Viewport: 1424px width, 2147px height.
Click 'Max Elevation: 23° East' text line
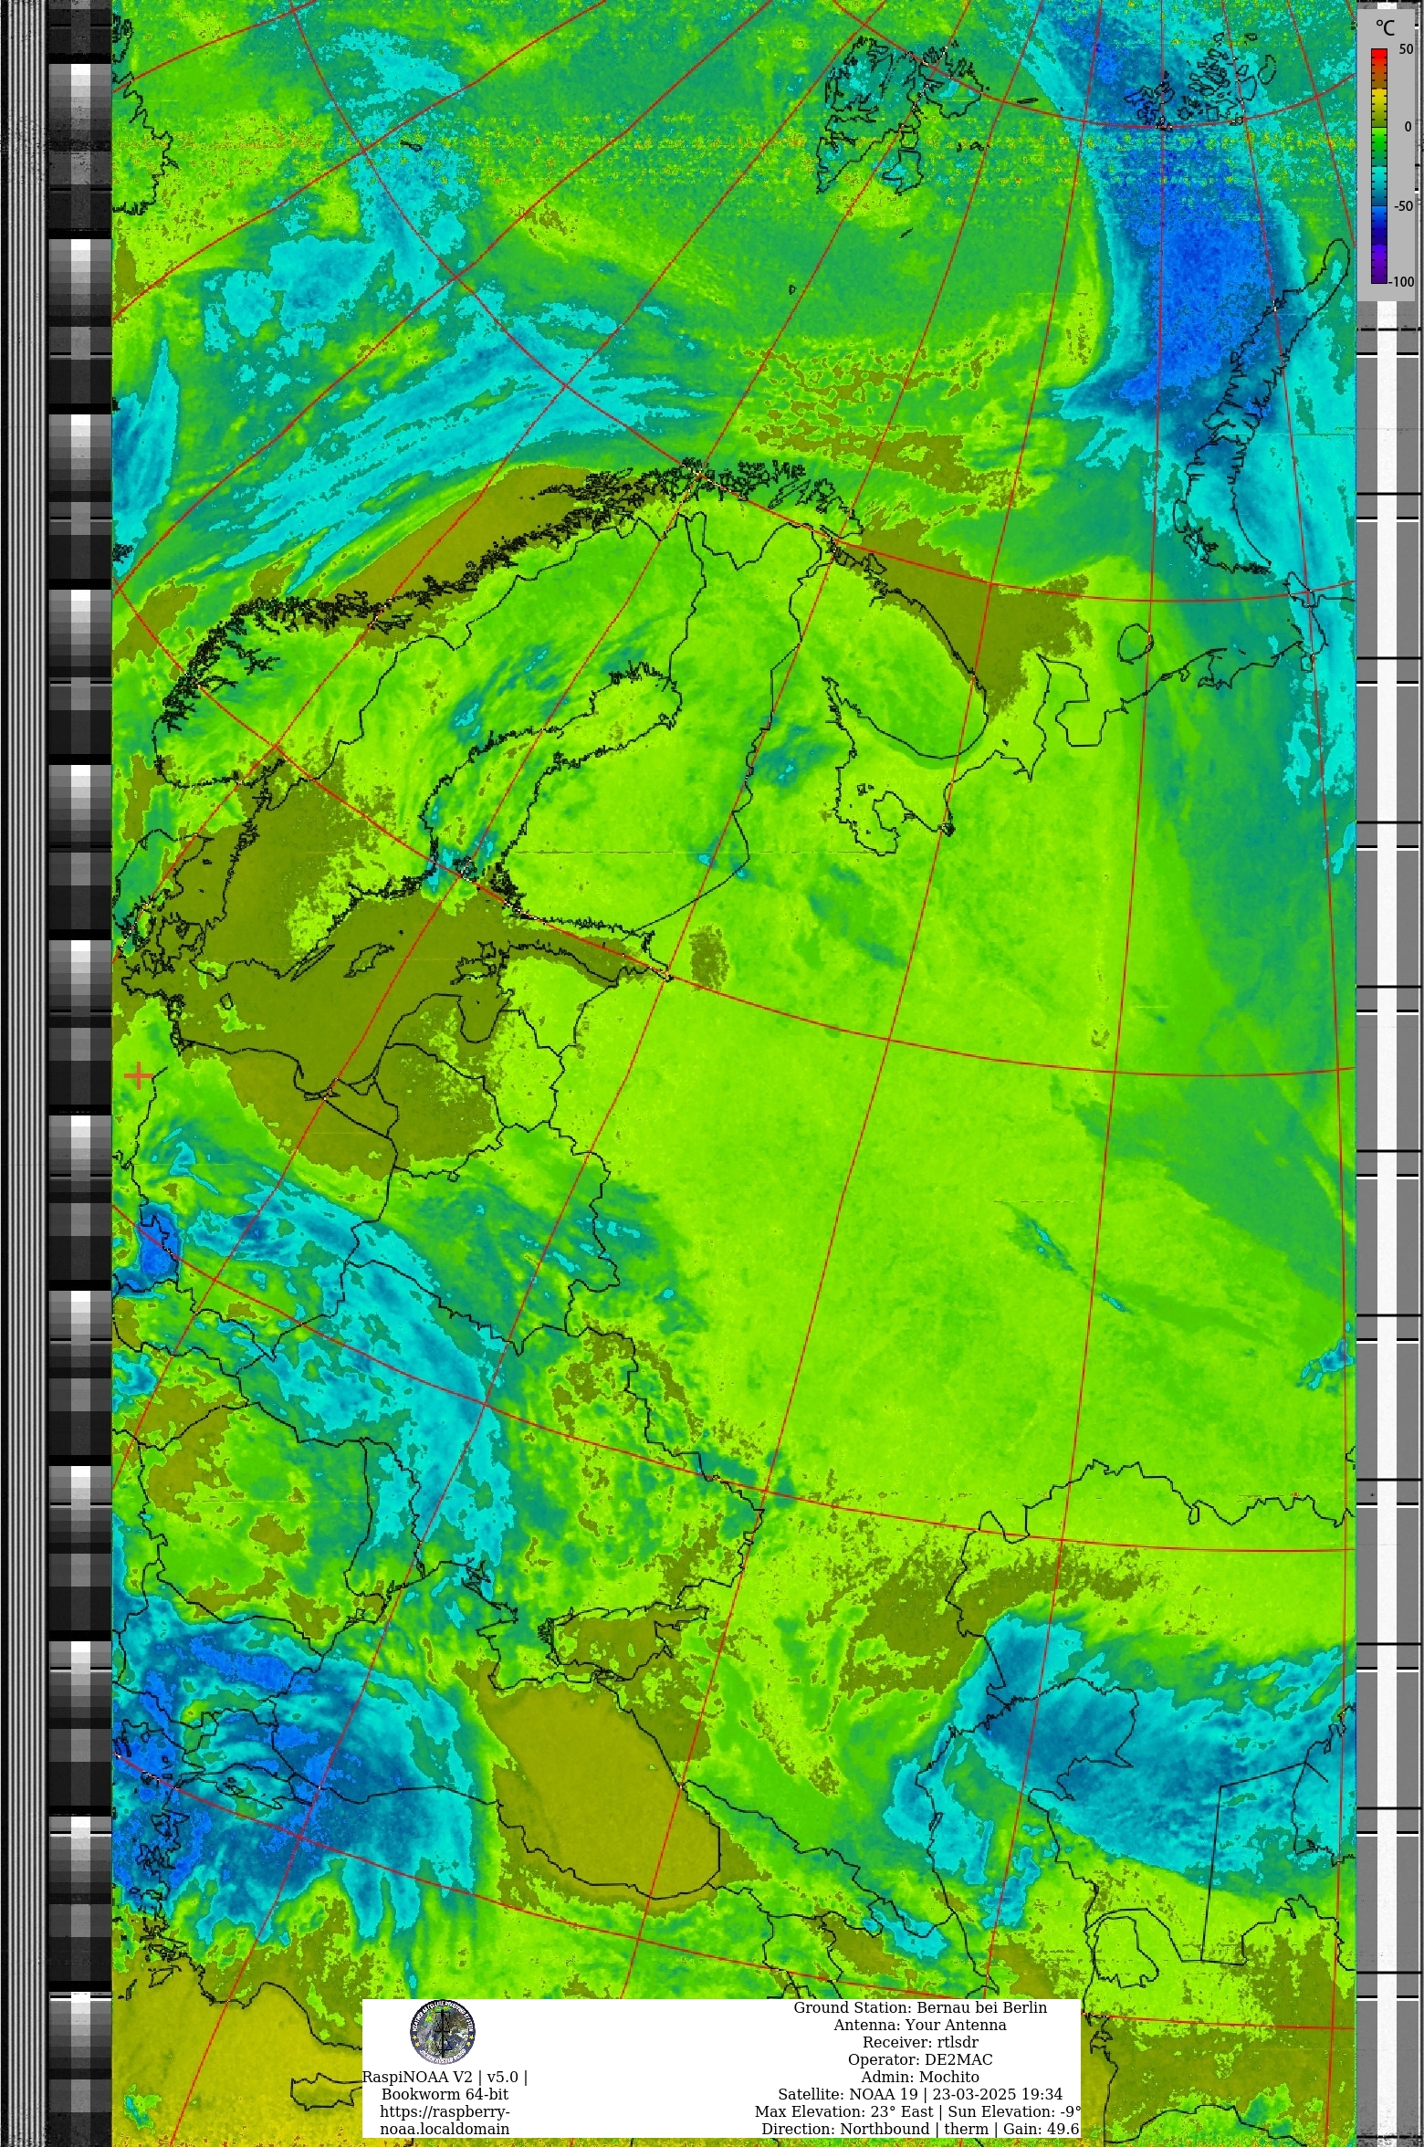[x=845, y=2111]
